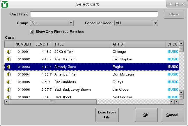Click speaker icon beside Bad Blood
The image size is (188, 126).
click(9, 97)
